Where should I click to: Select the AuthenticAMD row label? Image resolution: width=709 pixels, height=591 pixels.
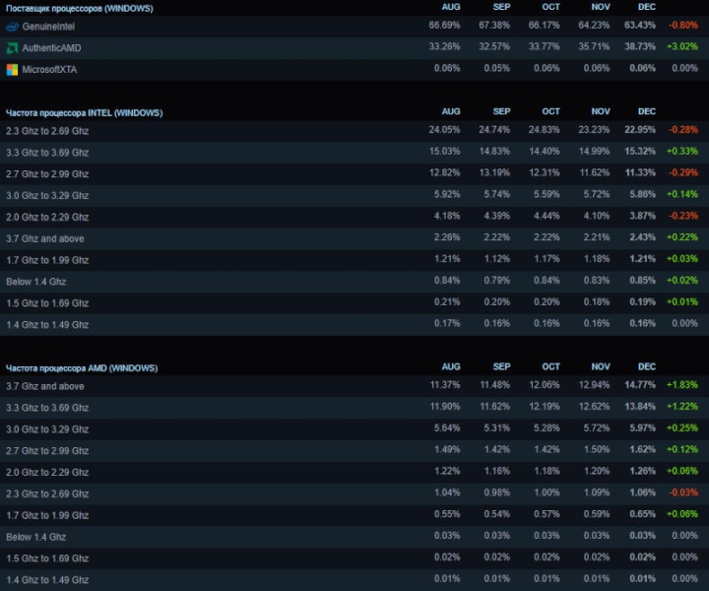pyautogui.click(x=51, y=48)
